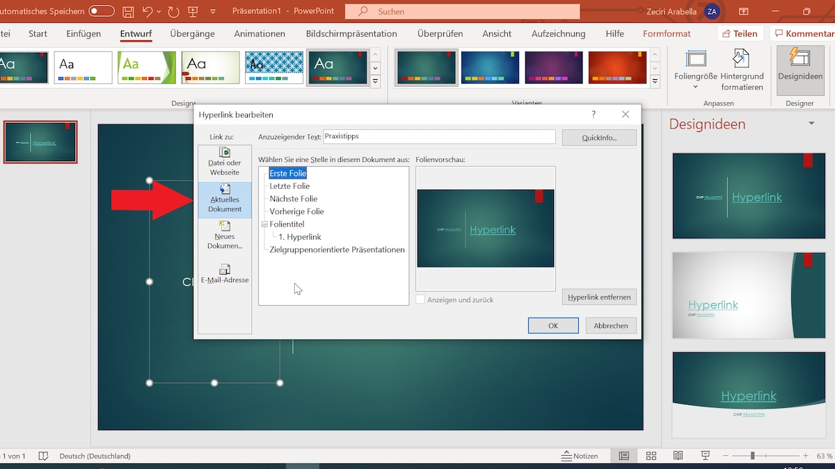Open the undo history dropdown arrow
The width and height of the screenshot is (835, 469).
[x=159, y=12]
